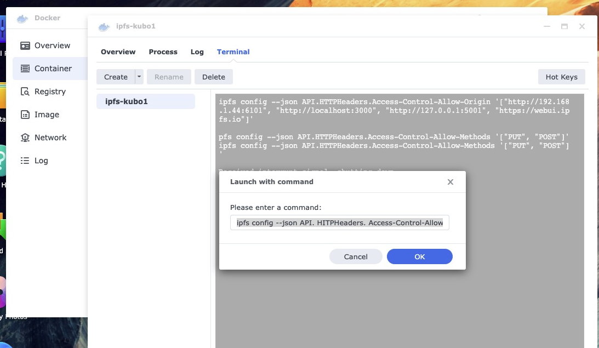The height and width of the screenshot is (348, 599).
Task: Click the Create button
Action: click(116, 77)
